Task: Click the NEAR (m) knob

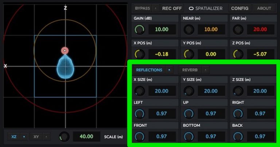Action: pyautogui.click(x=188, y=30)
